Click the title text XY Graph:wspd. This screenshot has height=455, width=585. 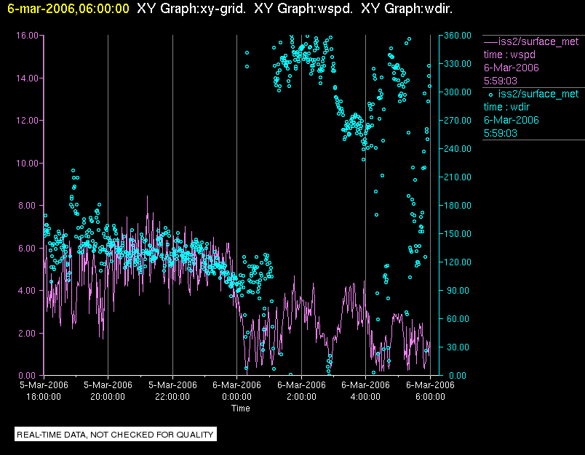[303, 9]
